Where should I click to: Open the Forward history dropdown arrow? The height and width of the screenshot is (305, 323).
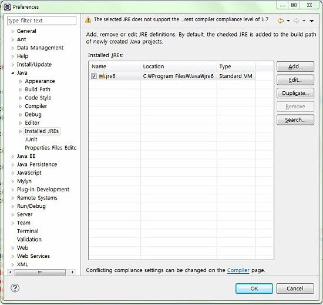304,21
